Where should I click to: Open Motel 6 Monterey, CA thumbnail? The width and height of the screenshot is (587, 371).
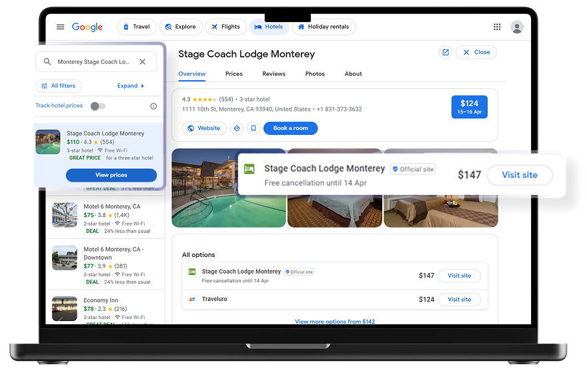(x=65, y=216)
